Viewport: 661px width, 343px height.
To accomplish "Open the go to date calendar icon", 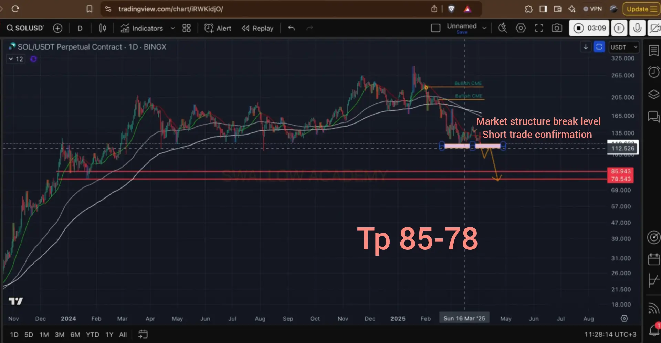I will tap(143, 334).
